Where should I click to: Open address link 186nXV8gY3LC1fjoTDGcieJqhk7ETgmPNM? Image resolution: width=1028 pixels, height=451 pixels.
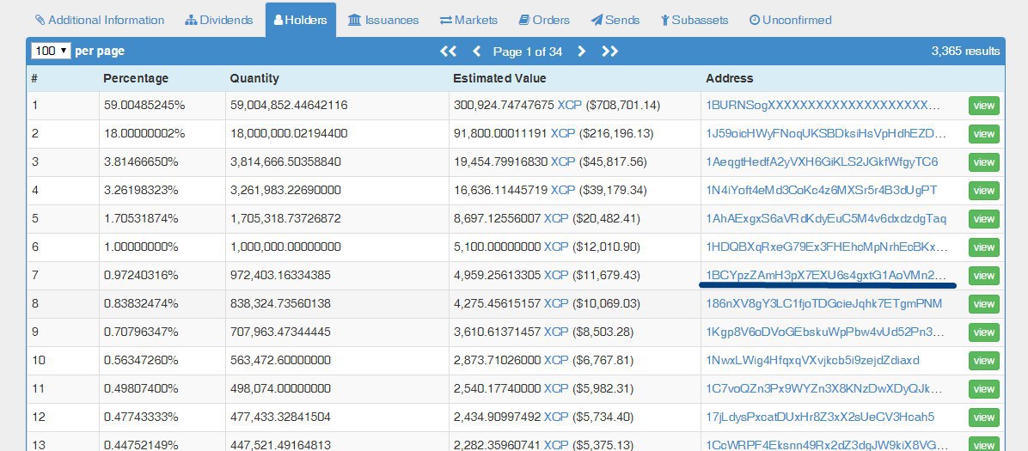pos(824,303)
